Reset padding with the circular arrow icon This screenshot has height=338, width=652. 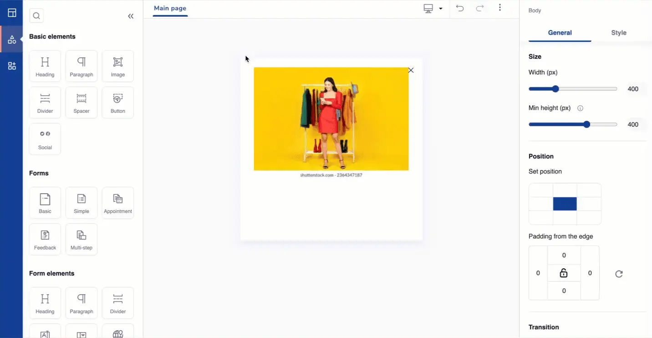pos(619,274)
